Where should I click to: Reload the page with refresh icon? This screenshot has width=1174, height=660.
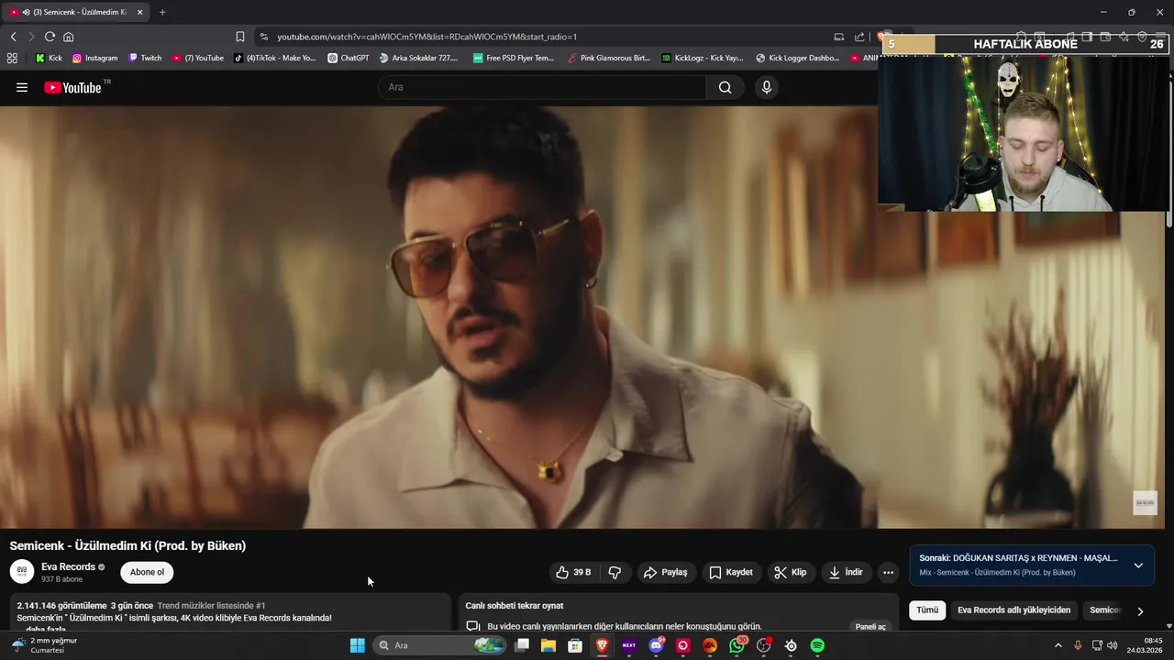pos(50,37)
